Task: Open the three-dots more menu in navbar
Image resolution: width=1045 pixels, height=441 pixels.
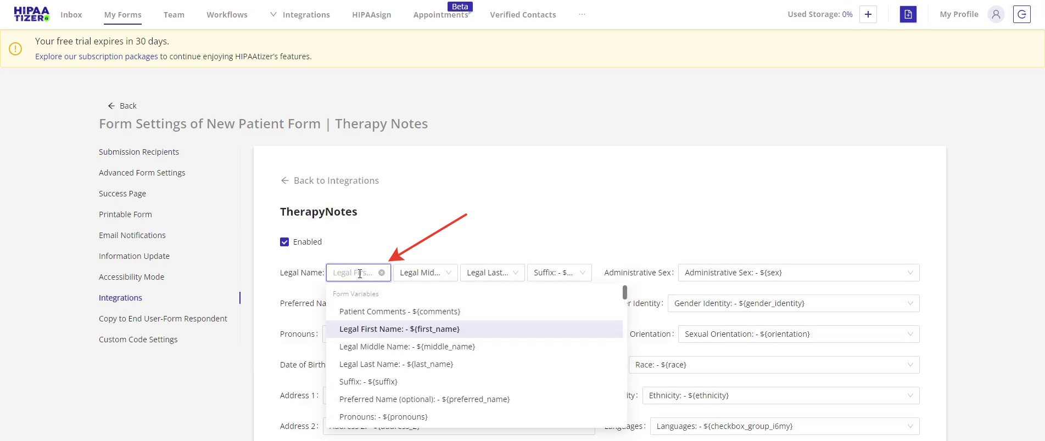Action: point(582,15)
